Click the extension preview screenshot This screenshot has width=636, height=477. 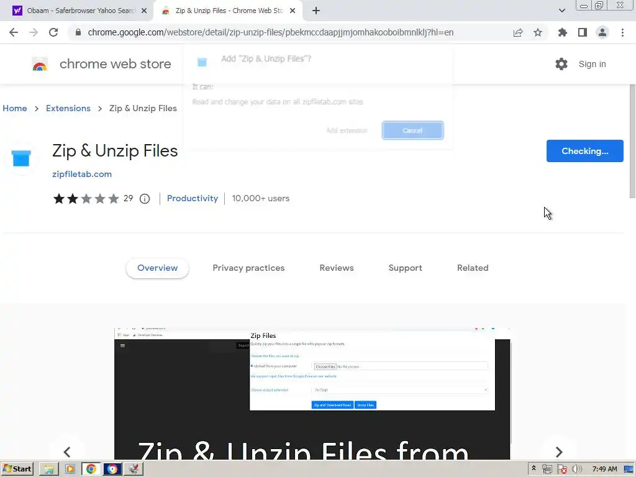pos(312,393)
